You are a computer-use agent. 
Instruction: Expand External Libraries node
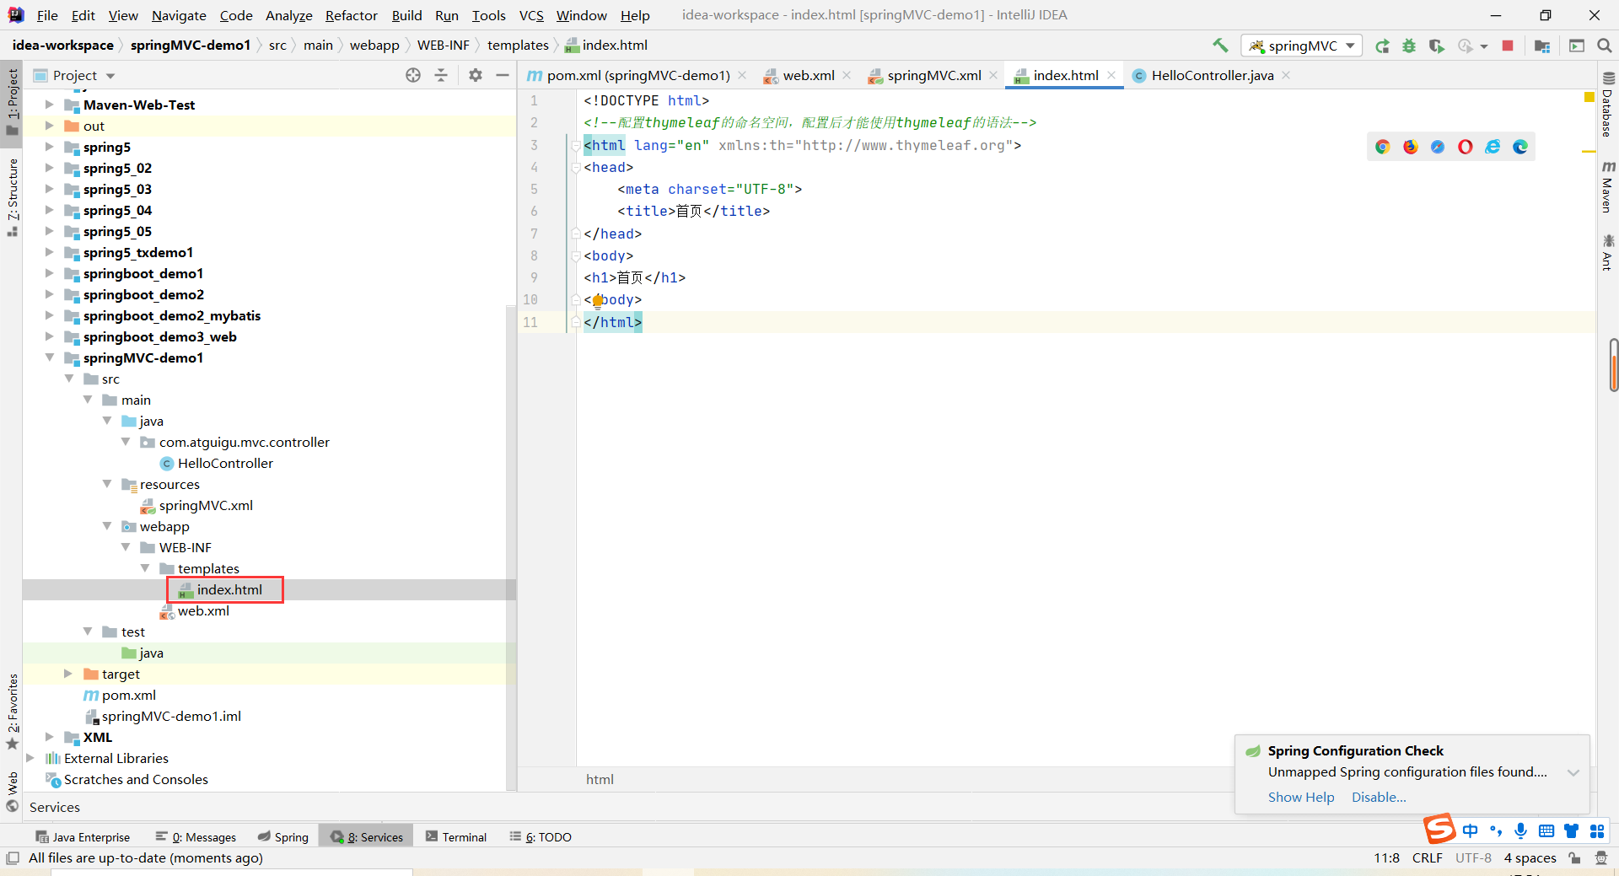pyautogui.click(x=30, y=758)
